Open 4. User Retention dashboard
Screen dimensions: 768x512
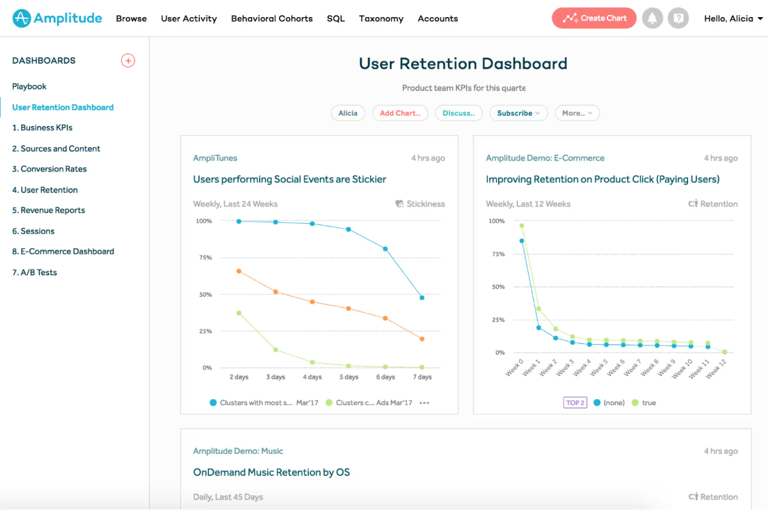(45, 190)
